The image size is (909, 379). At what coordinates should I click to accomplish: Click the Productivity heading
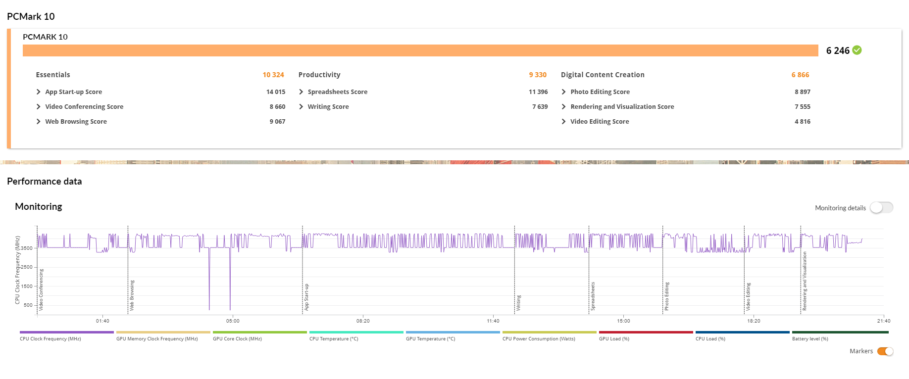pyautogui.click(x=319, y=75)
